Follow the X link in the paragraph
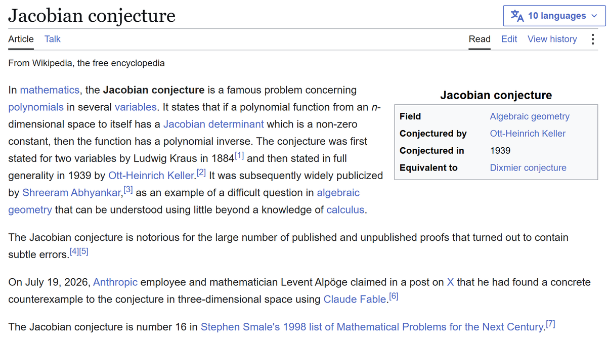 [x=451, y=282]
